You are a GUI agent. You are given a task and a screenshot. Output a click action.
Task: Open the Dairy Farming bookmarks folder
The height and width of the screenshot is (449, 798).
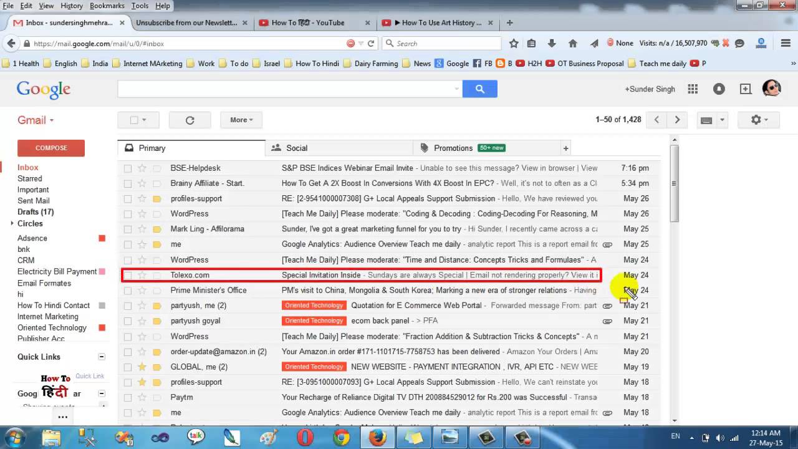coord(370,63)
